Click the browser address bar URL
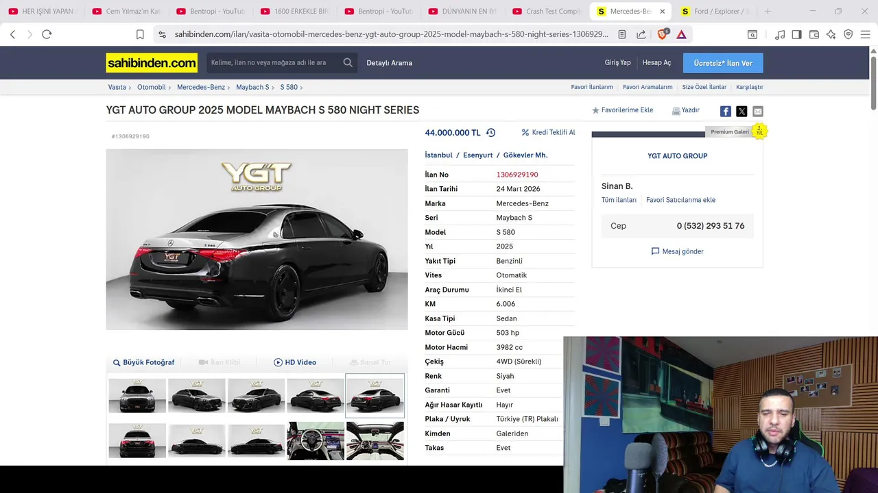This screenshot has width=878, height=493. (392, 34)
